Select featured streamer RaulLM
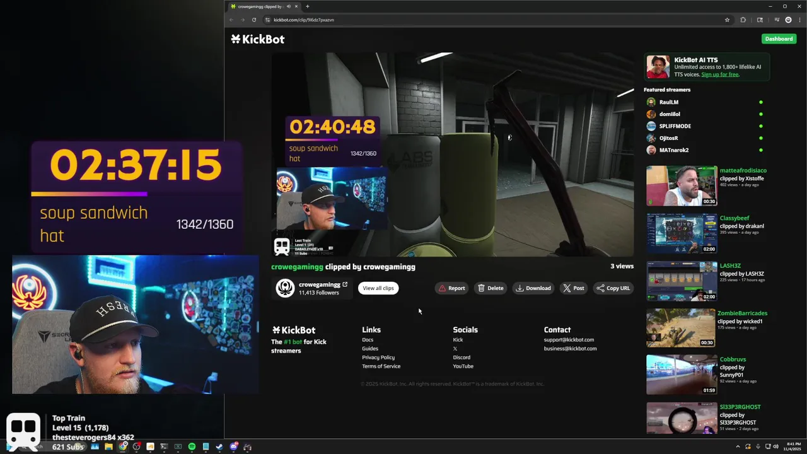807x454 pixels. 668,102
